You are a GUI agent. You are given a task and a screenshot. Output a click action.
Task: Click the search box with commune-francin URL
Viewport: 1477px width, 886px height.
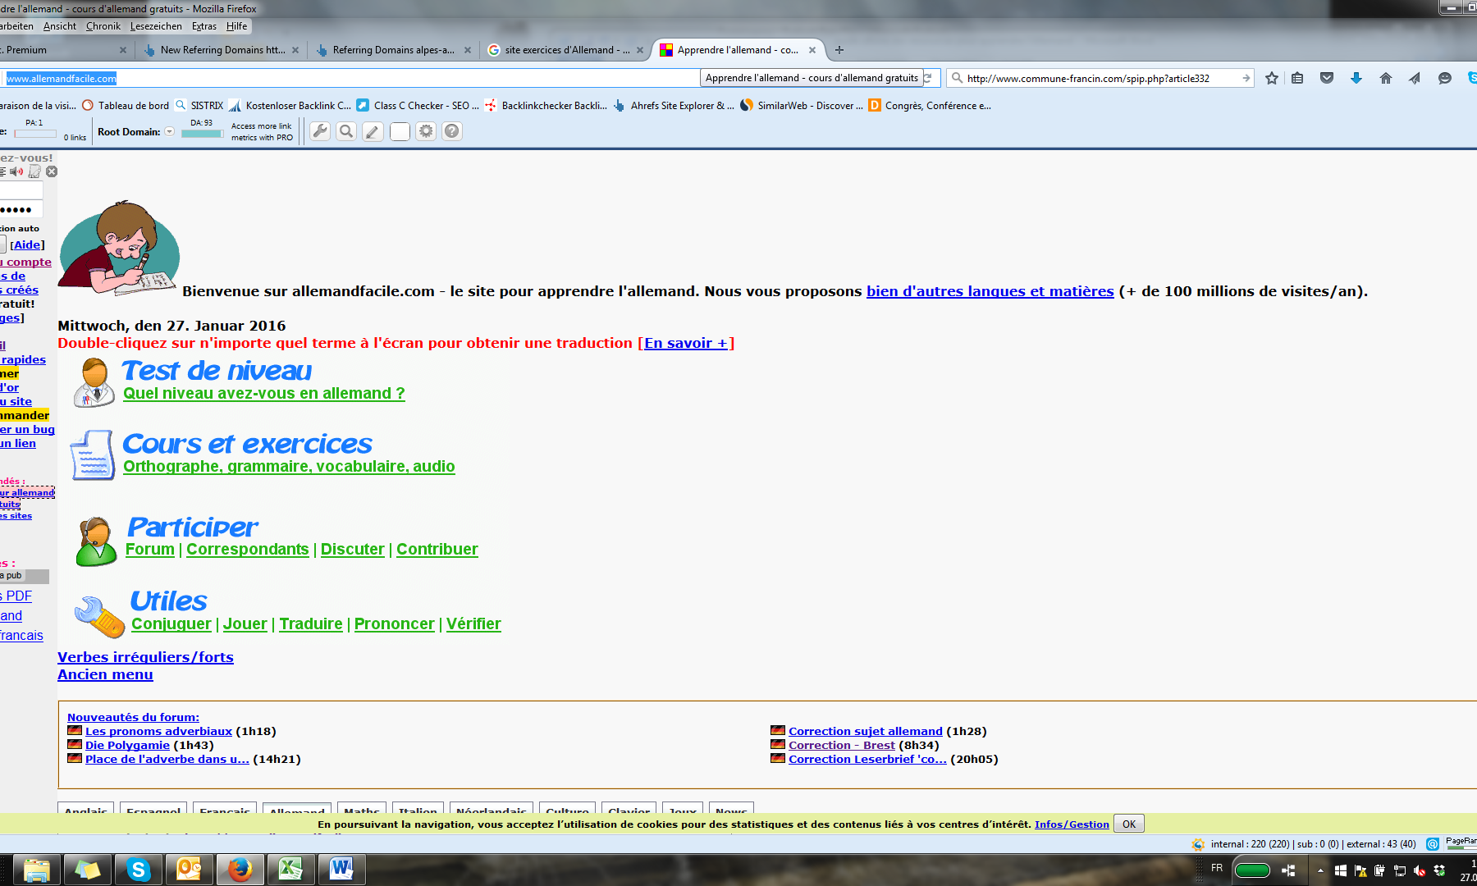coord(1100,78)
